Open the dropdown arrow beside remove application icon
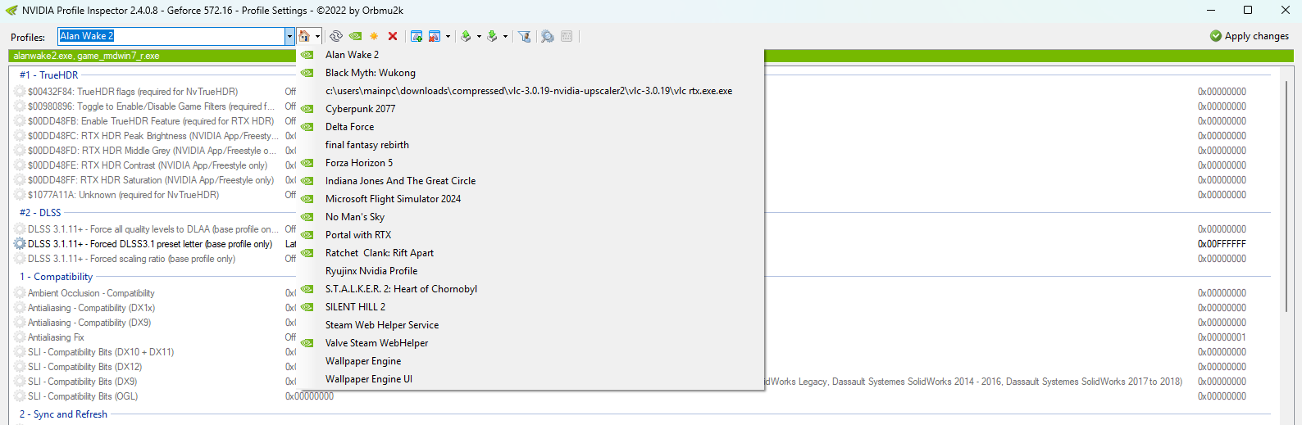This screenshot has width=1302, height=425. 448,37
